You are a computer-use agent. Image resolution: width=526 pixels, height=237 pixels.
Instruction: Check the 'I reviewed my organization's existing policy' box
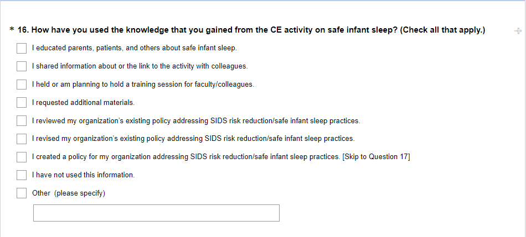point(22,120)
